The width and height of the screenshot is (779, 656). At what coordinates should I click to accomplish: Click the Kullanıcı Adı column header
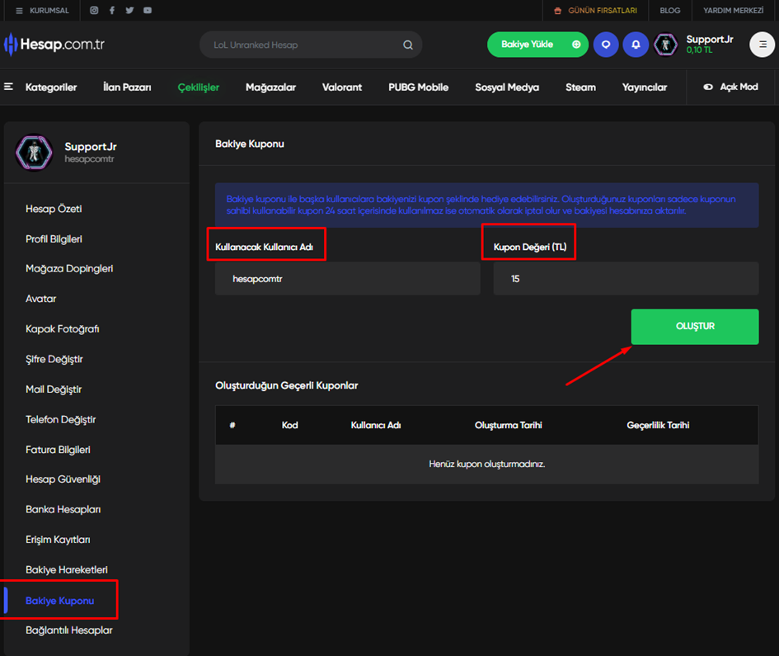[x=376, y=425]
